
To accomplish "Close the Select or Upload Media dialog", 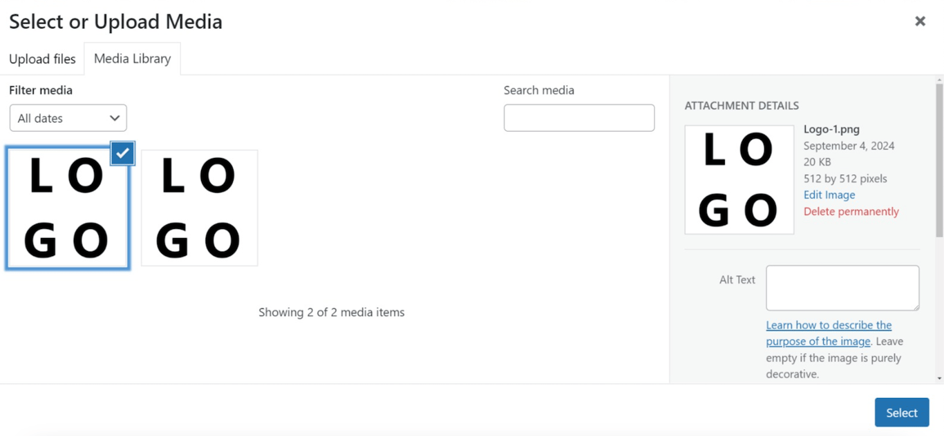I will [920, 21].
